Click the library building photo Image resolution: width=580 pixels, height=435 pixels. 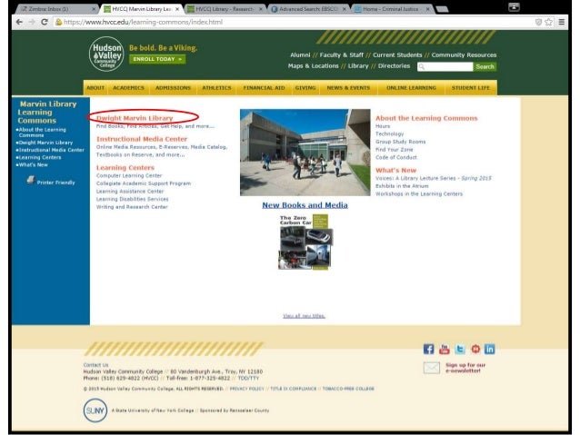click(305, 153)
